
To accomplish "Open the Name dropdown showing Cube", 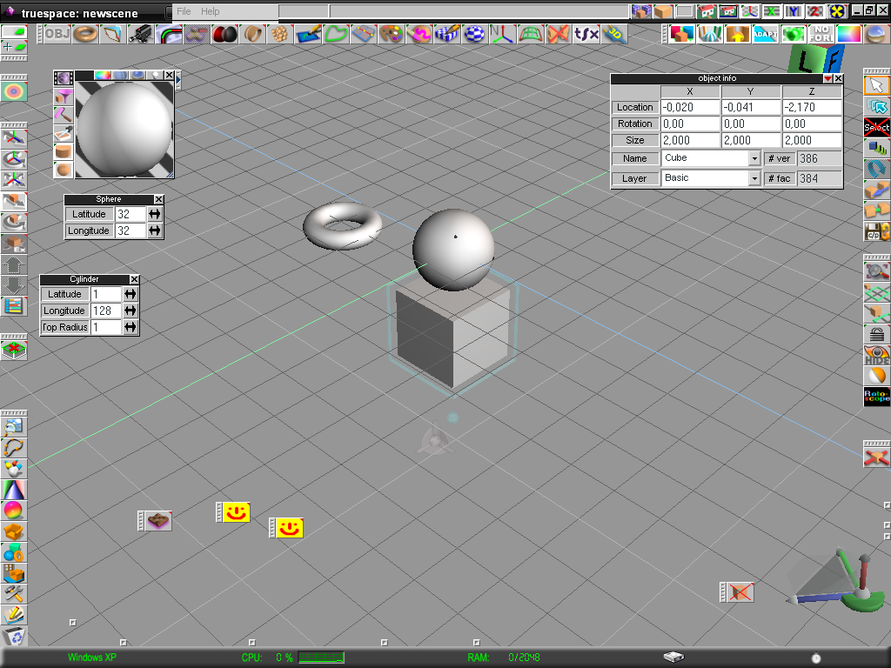I will click(x=754, y=158).
